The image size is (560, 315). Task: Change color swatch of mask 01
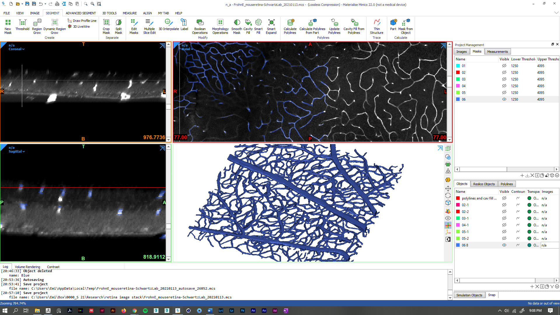458,66
